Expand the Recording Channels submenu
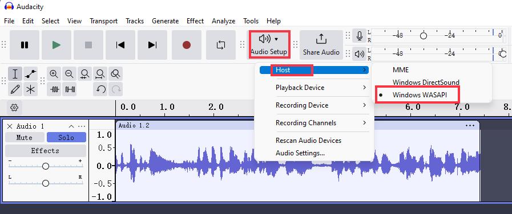 point(314,123)
